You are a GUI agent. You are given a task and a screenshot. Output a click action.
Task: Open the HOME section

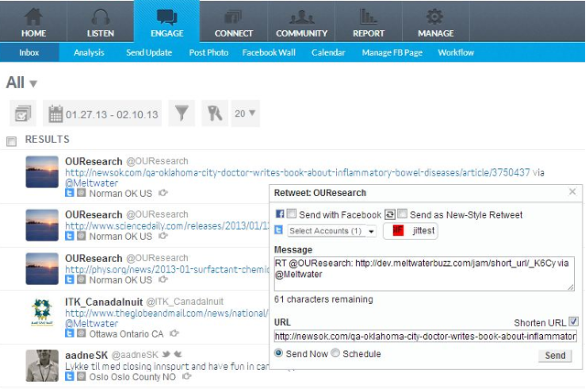click(33, 21)
